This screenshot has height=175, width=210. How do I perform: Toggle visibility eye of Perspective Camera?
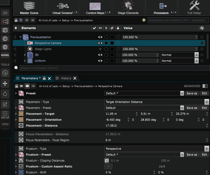(100, 43)
